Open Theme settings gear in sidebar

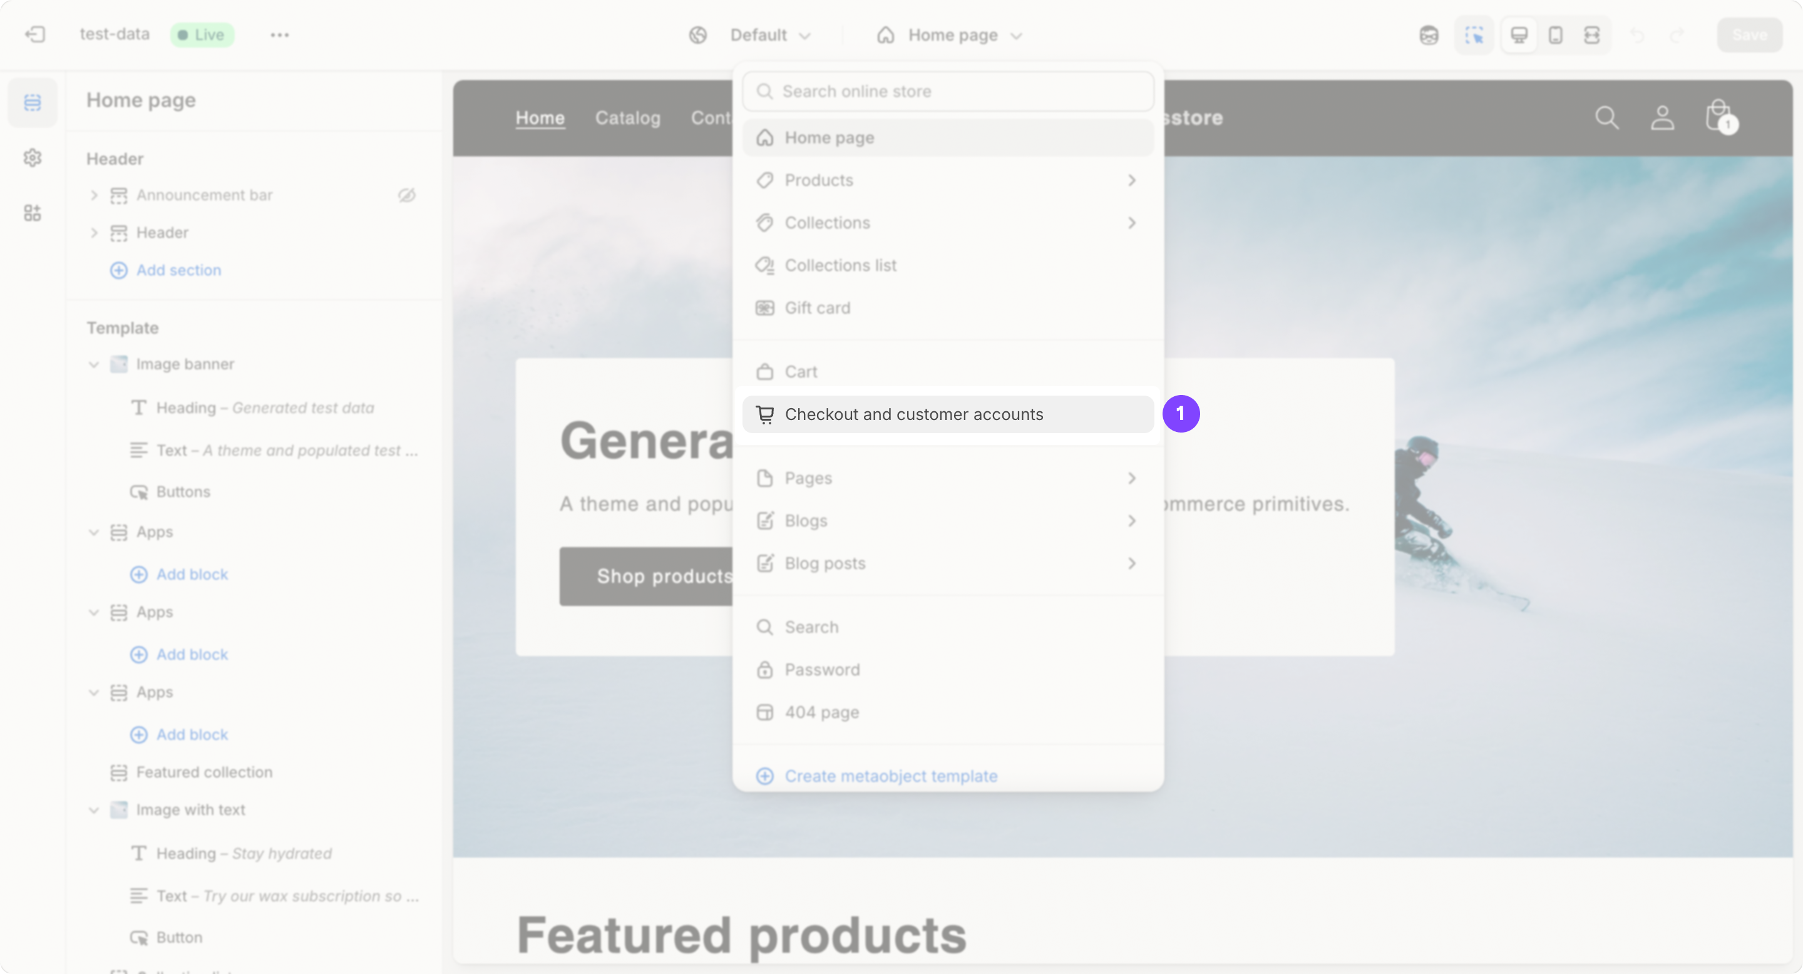32,158
